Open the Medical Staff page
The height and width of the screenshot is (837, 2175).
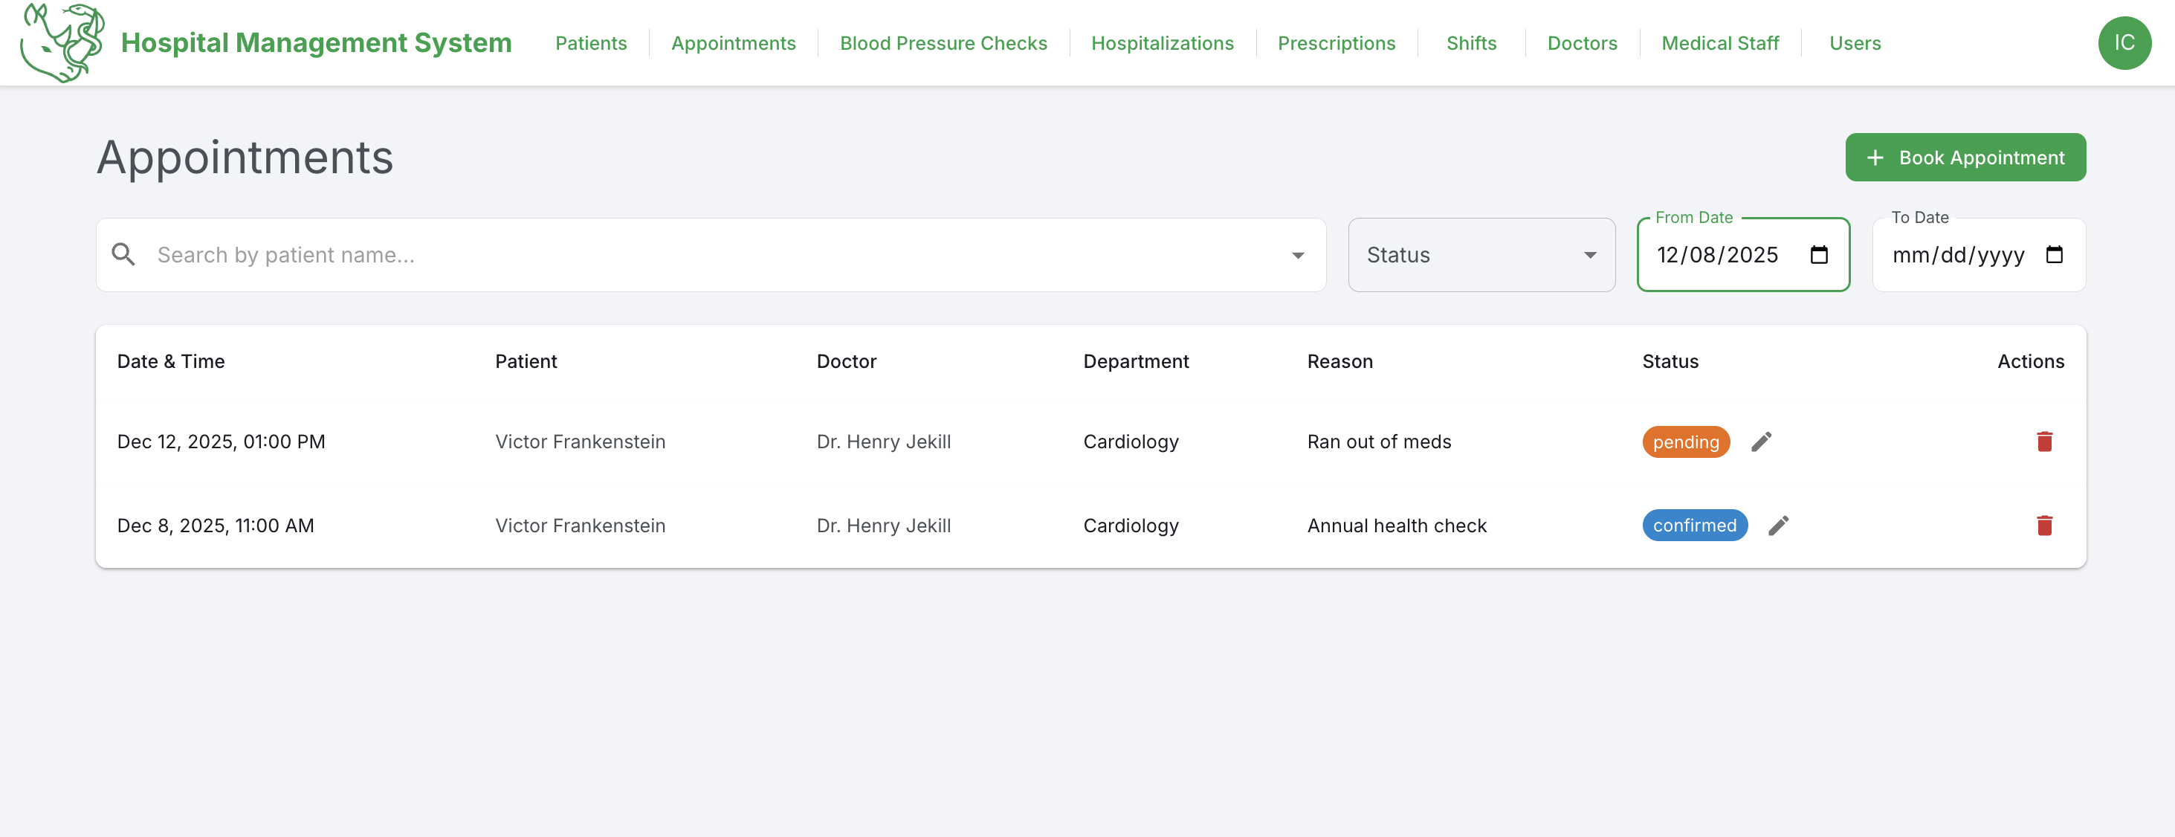pyautogui.click(x=1719, y=43)
